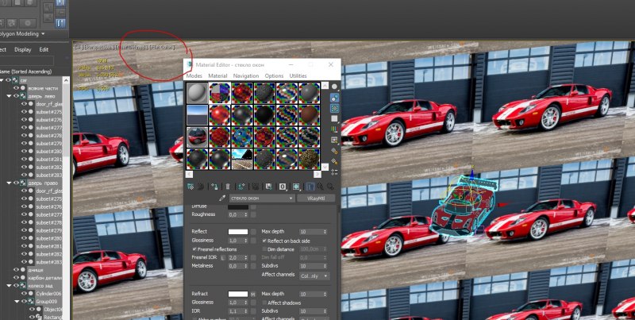Open Material Editor Options icon
The image size is (635, 320).
tap(334, 151)
